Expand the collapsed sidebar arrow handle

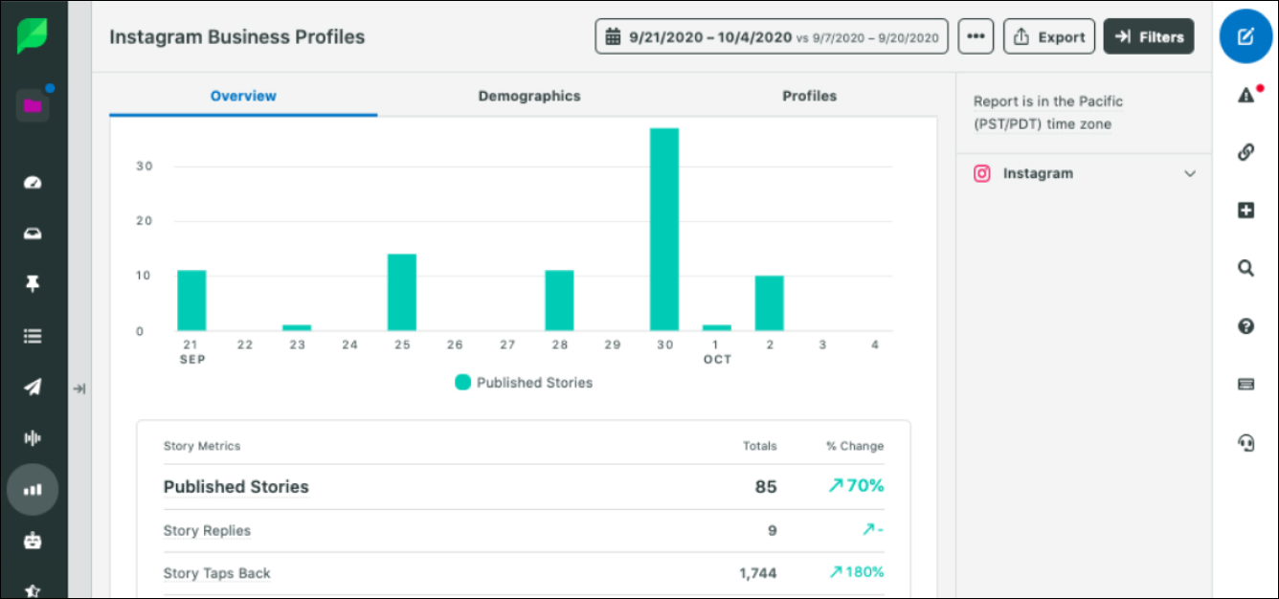pos(79,388)
